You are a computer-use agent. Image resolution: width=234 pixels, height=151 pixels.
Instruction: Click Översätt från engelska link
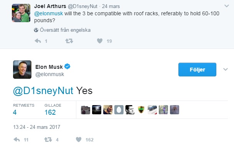(65, 30)
